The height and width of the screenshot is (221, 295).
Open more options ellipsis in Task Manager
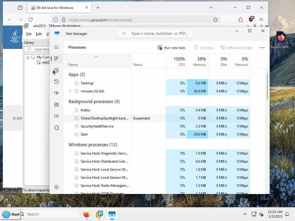point(262,48)
